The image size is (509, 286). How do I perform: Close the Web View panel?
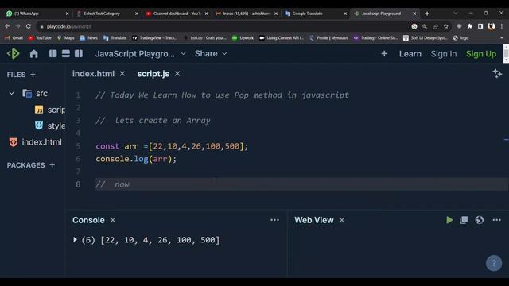tap(342, 220)
